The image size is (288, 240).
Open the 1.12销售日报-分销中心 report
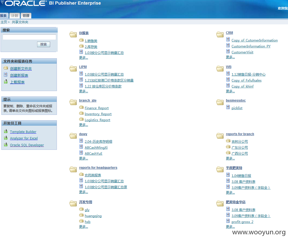point(248,74)
